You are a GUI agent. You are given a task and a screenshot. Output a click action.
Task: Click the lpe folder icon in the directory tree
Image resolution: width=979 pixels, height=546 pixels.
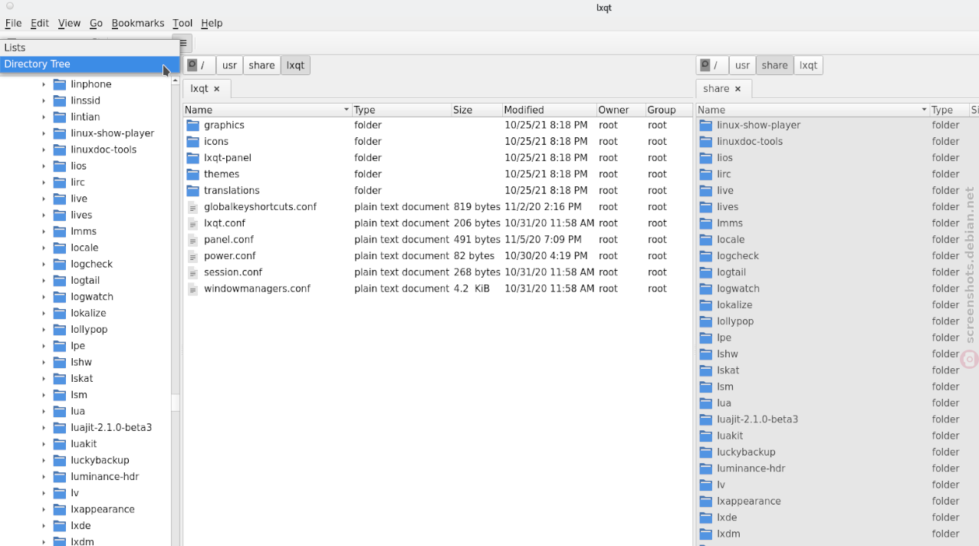point(59,346)
